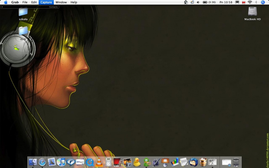Select the folder below szkoła on desktop
This screenshot has width=269, height=168.
pyautogui.click(x=23, y=31)
